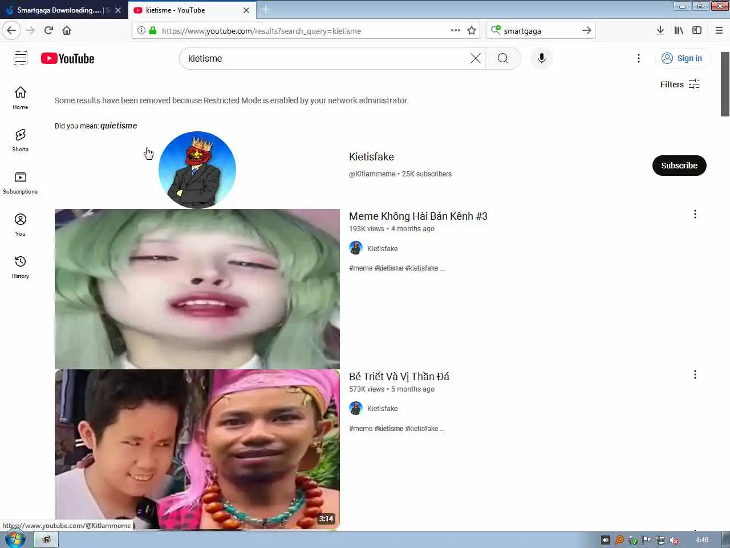This screenshot has width=730, height=548.
Task: Toggle the browser sidebar icon
Action: (697, 30)
